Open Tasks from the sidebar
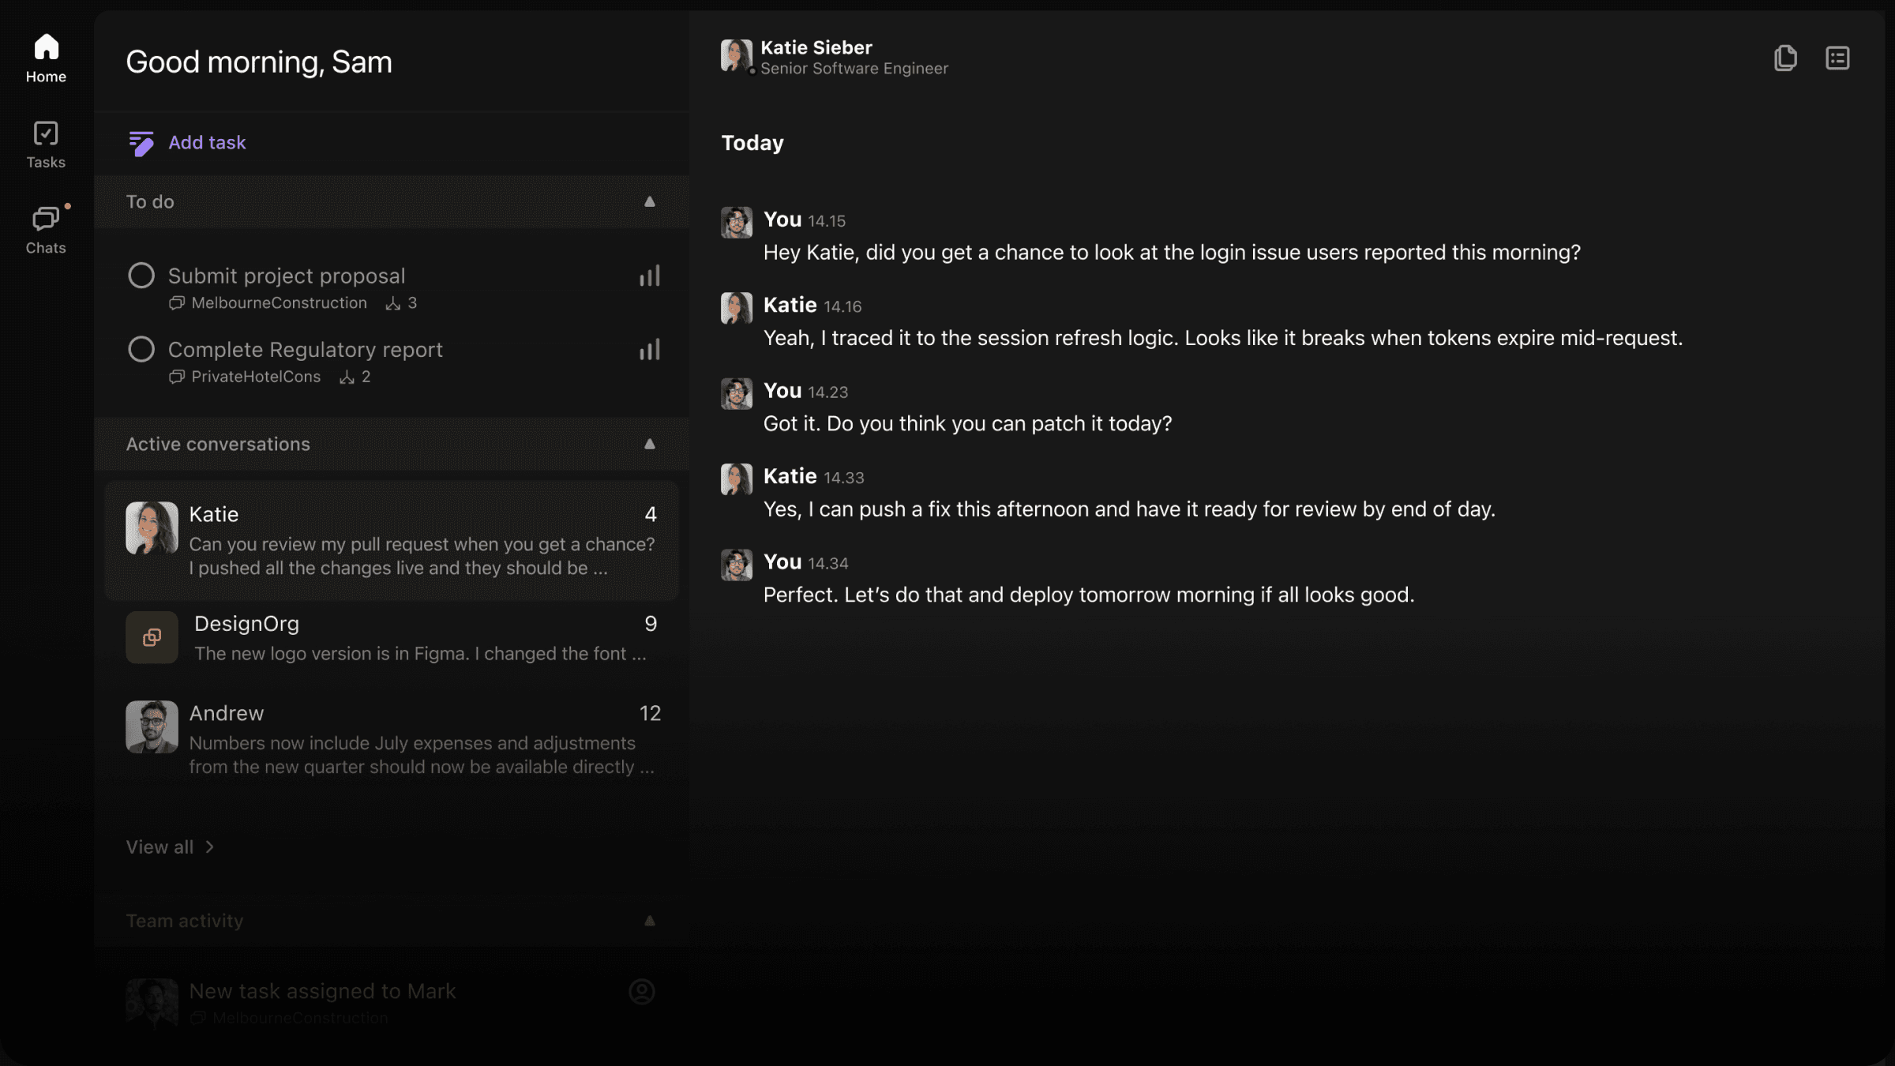The image size is (1895, 1066). (x=46, y=142)
